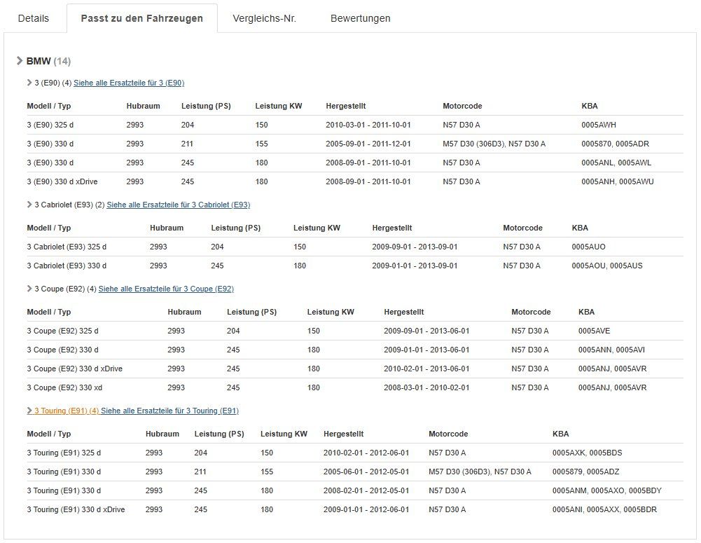
Task: Select row 3 Touring (E91) 330 d xDrive
Action: (x=355, y=509)
